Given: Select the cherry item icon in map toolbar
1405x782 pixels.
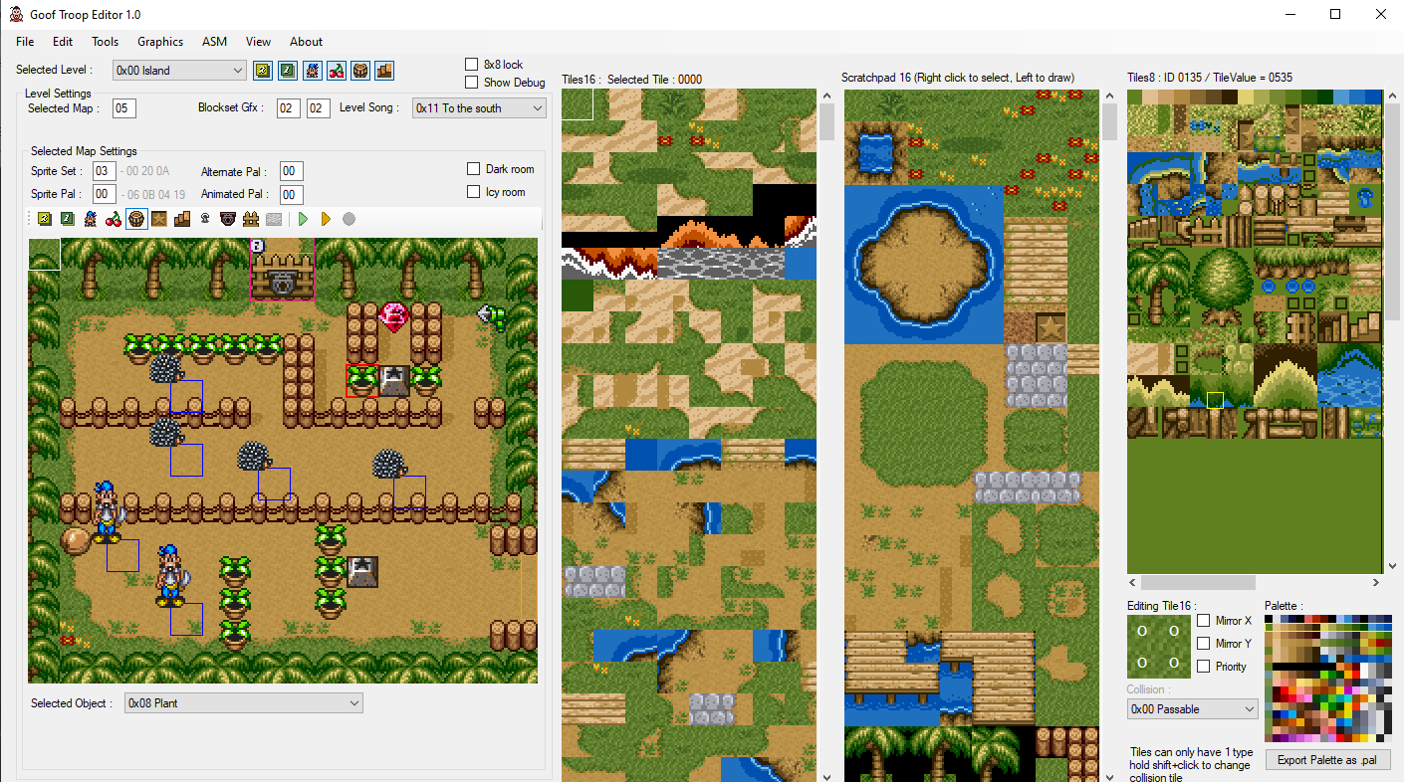Looking at the screenshot, I should (x=114, y=219).
